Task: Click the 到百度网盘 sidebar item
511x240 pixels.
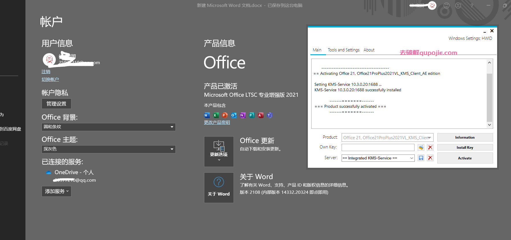Action: click(x=10, y=129)
